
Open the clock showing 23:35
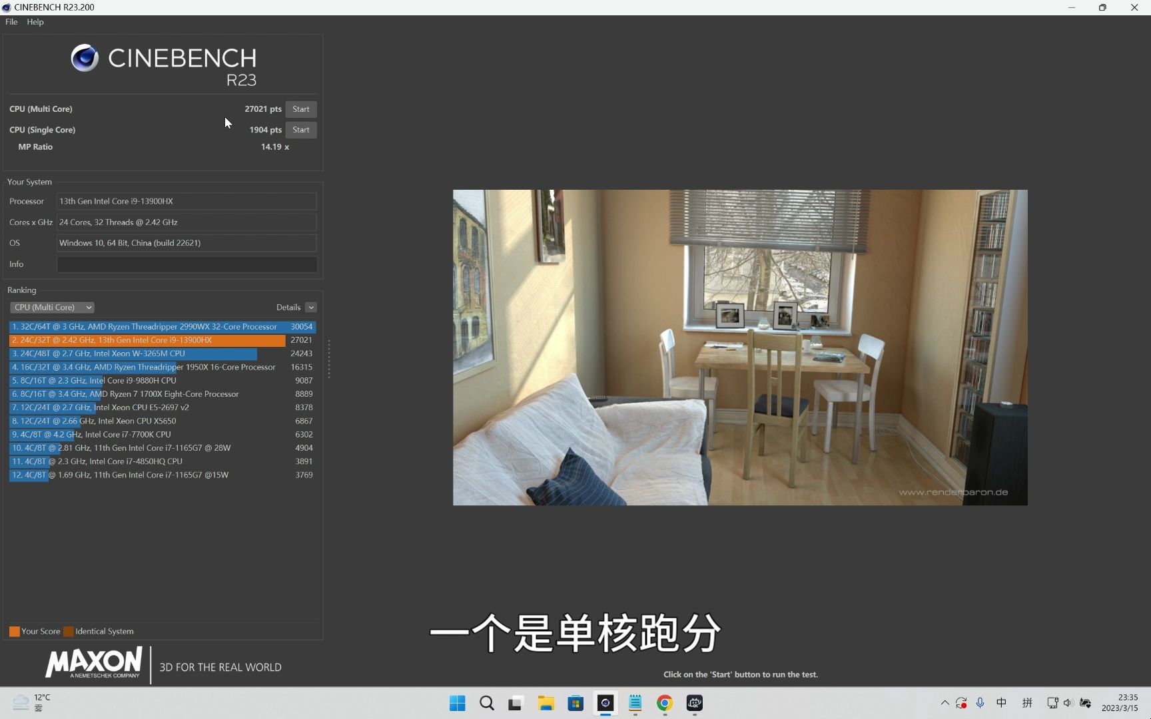(x=1120, y=703)
